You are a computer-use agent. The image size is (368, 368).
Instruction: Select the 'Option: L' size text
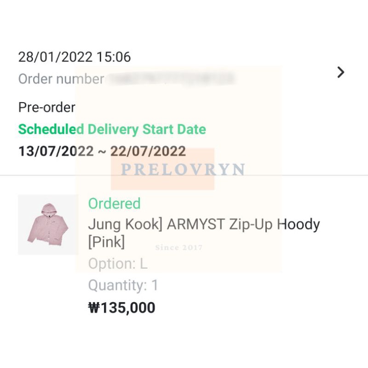(116, 263)
